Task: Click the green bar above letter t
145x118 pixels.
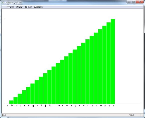Action: [x=87, y=72]
